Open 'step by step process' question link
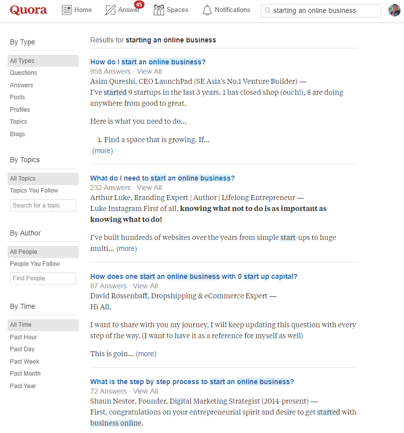The width and height of the screenshot is (404, 433). click(192, 382)
